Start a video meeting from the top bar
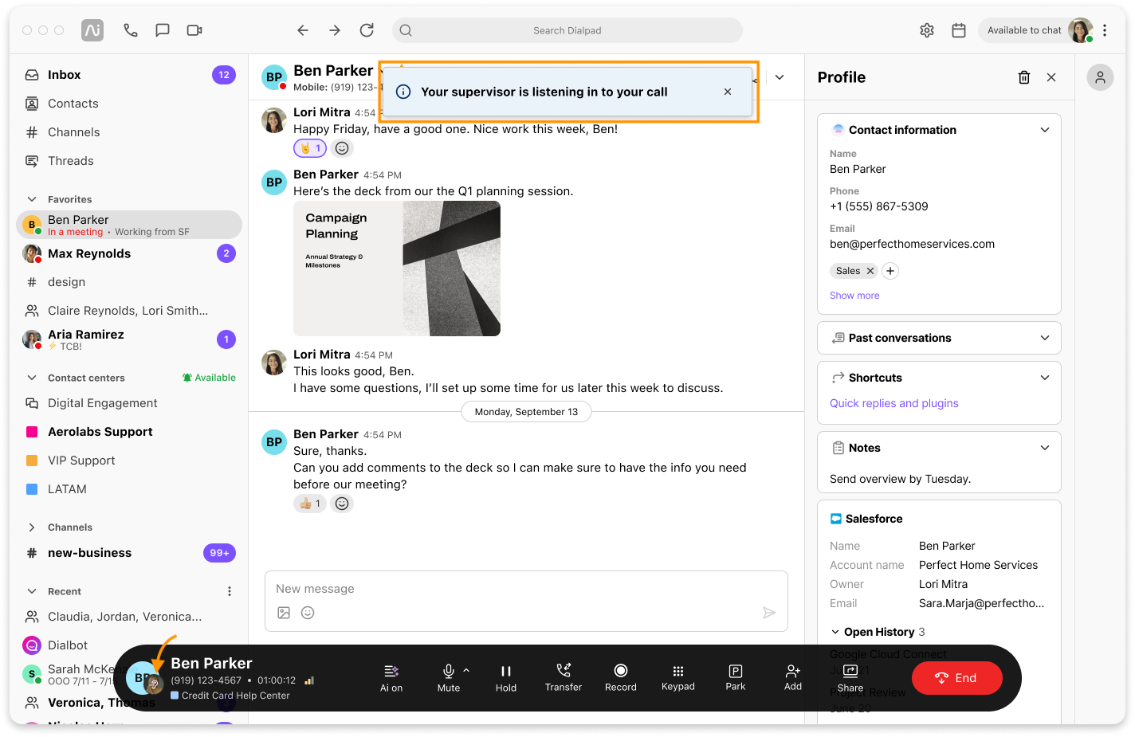This screenshot has width=1135, height=737. pos(194,30)
